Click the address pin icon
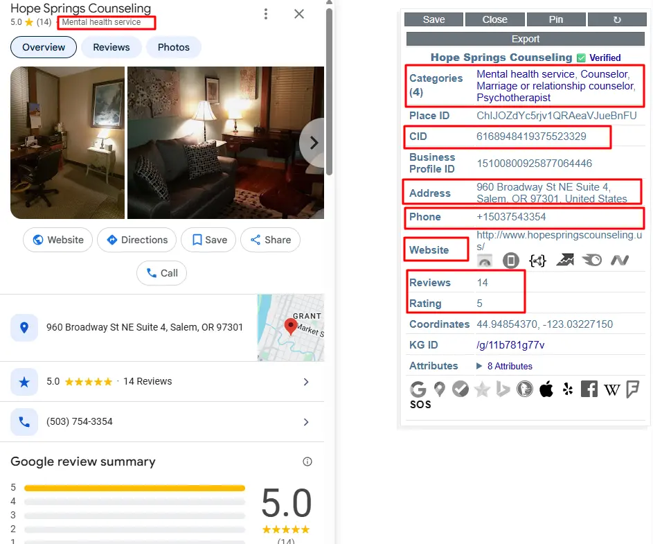Image resolution: width=653 pixels, height=544 pixels. coord(24,328)
